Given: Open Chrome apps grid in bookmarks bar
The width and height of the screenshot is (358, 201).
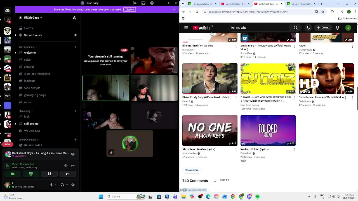Looking at the screenshot, I should 183,19.
